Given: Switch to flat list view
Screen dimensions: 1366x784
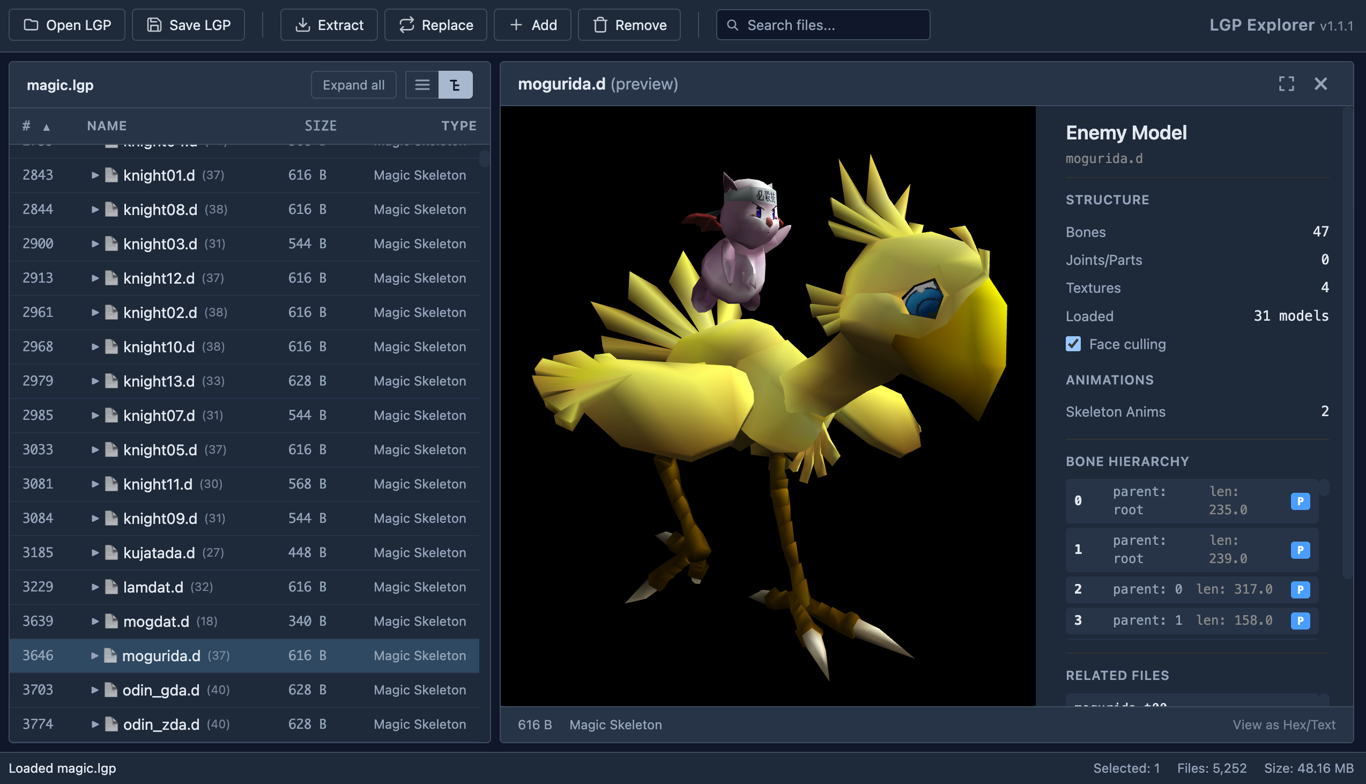Looking at the screenshot, I should tap(422, 85).
